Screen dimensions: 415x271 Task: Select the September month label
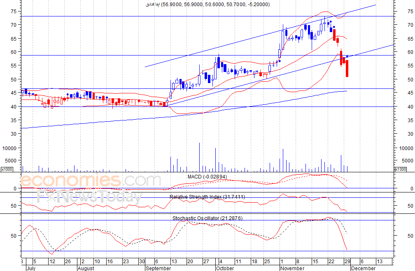pos(159,268)
